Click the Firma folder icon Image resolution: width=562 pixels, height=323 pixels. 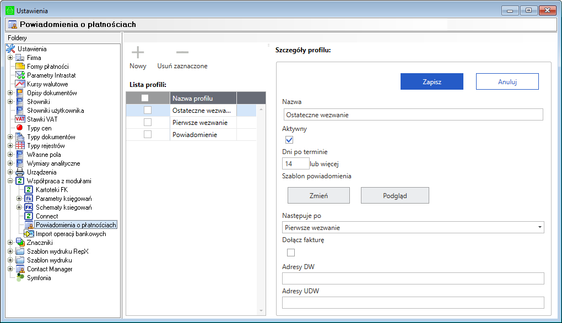[x=20, y=58]
